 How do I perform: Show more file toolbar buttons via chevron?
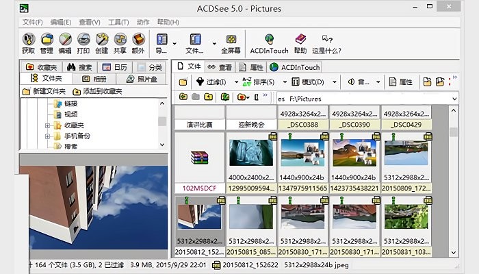point(455,77)
